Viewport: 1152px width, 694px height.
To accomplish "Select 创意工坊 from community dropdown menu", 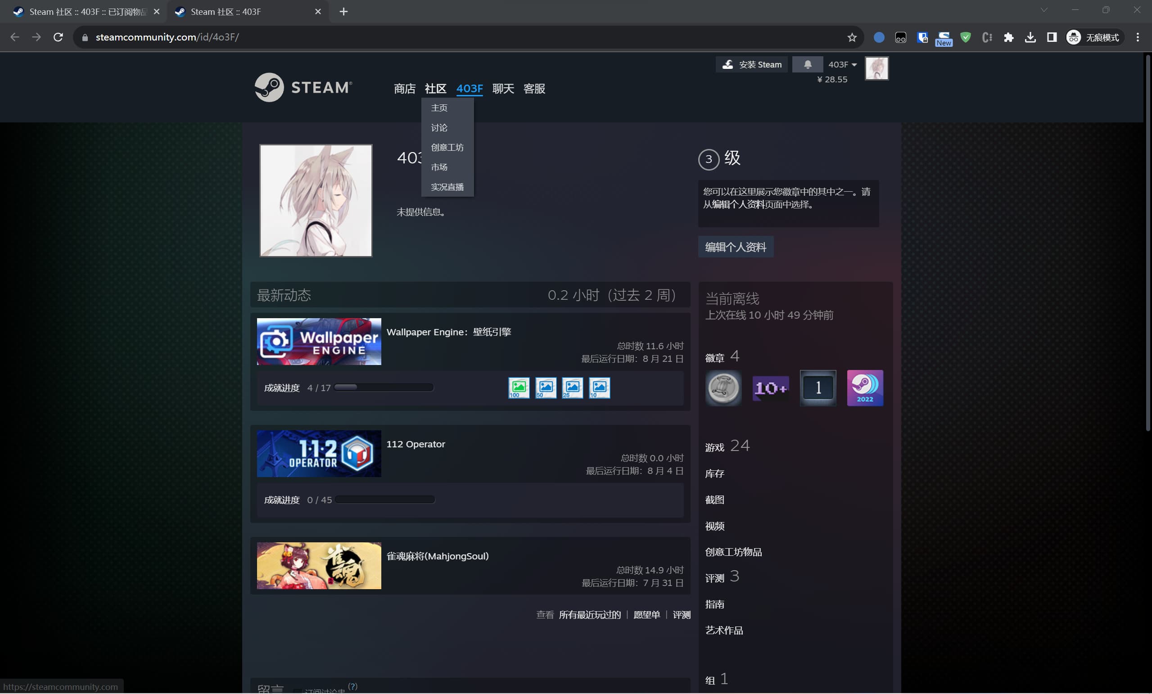I will coord(447,148).
